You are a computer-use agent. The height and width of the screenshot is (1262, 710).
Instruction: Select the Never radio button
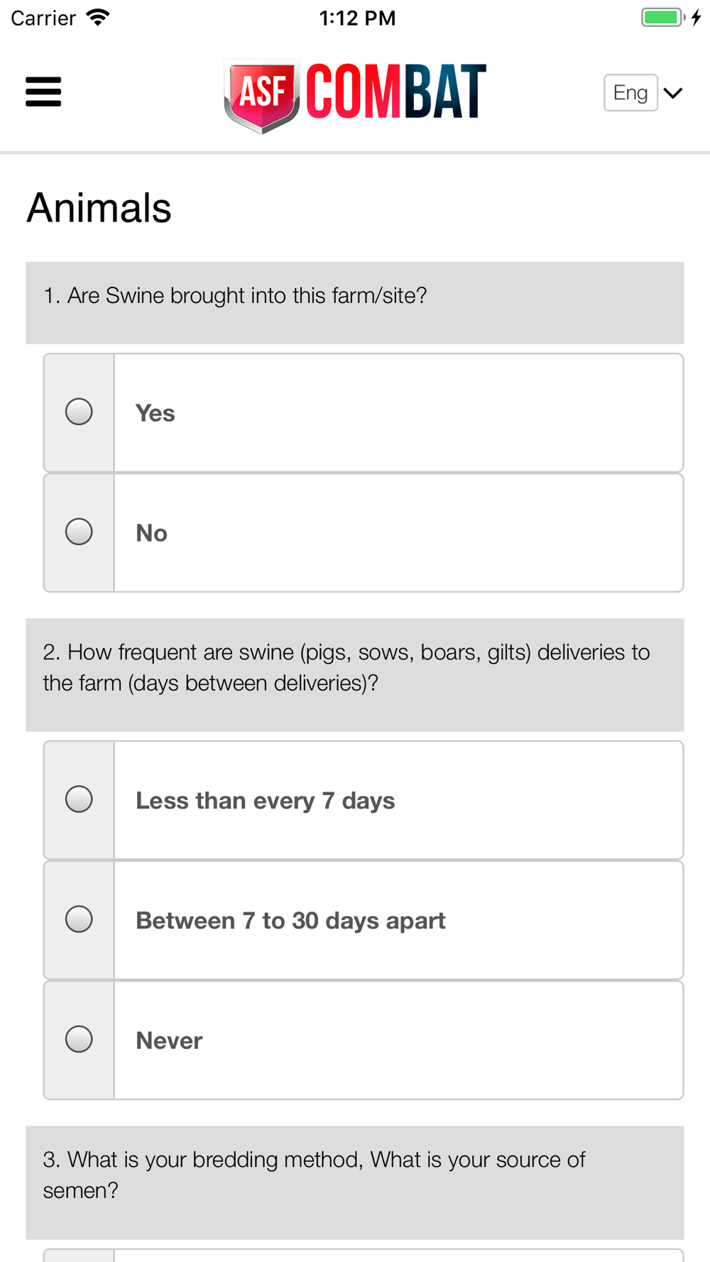click(x=79, y=1039)
